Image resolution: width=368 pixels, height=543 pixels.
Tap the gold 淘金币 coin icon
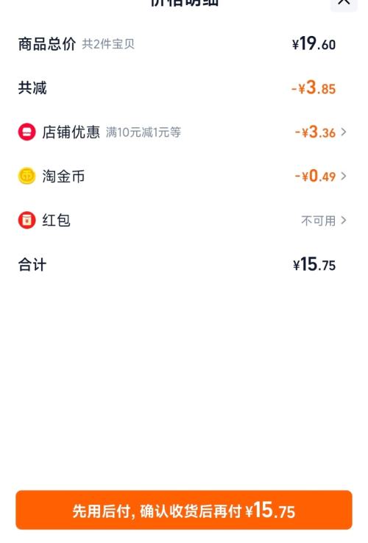[26, 176]
